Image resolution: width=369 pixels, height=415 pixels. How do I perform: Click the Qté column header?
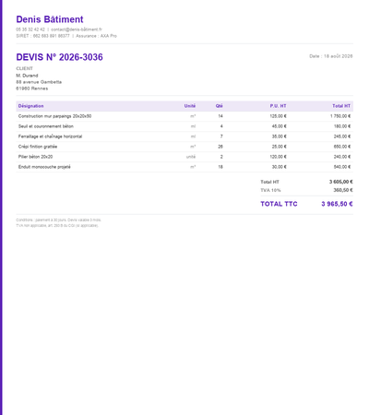click(219, 106)
